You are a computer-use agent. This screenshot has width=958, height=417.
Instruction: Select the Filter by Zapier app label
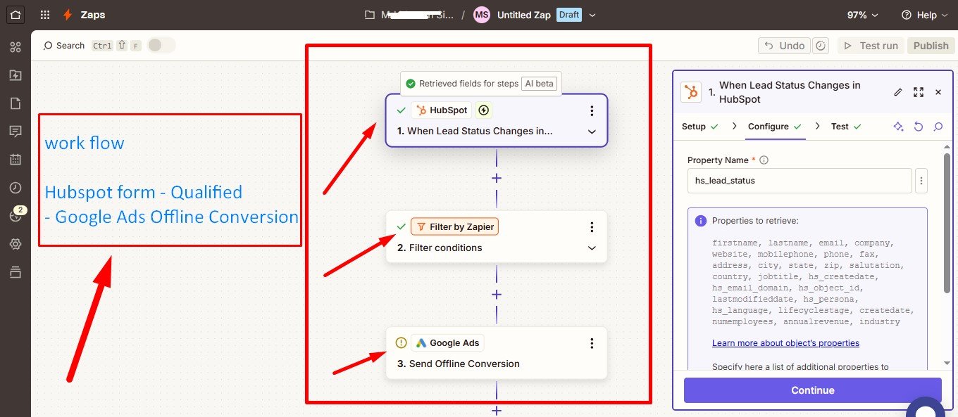pyautogui.click(x=454, y=227)
